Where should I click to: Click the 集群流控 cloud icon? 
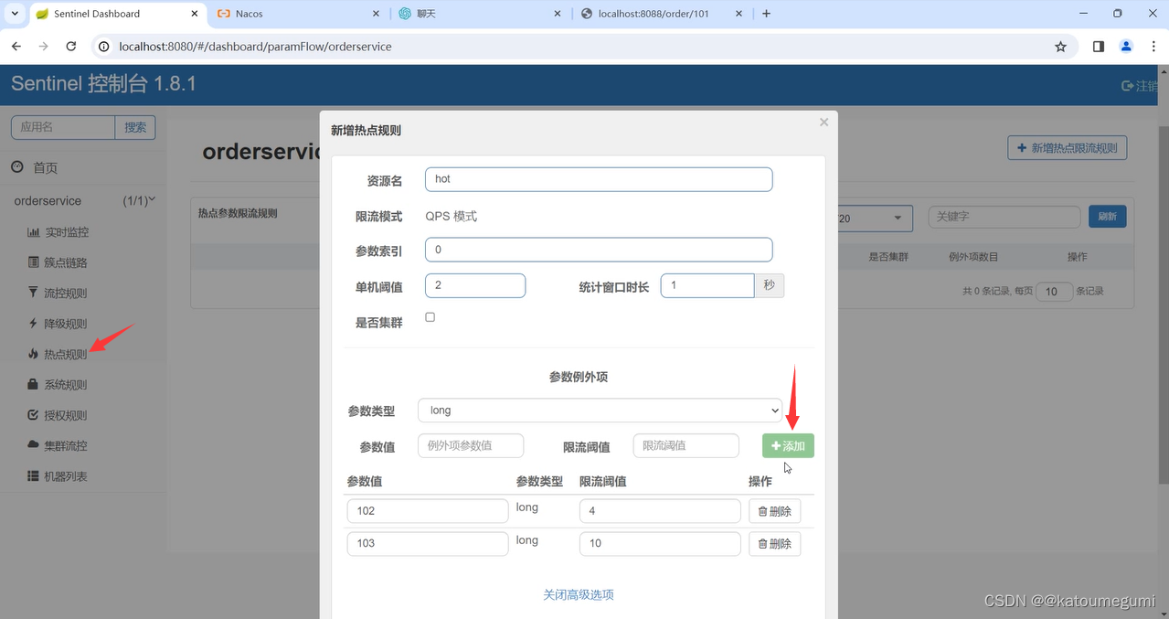[34, 445]
